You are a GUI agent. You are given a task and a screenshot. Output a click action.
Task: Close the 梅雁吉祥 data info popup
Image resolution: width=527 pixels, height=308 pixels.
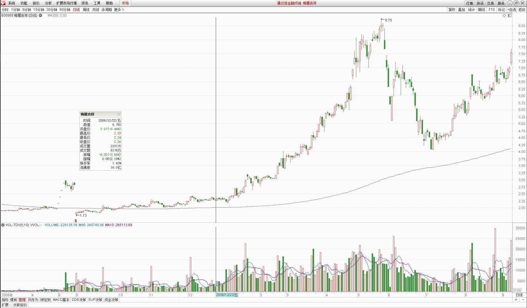[x=119, y=114]
